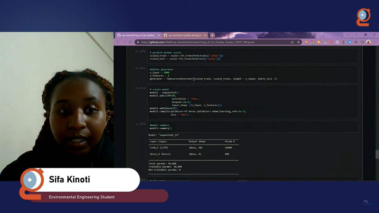Open the orange triangle extension
This screenshot has width=379, height=213.
pos(319,42)
